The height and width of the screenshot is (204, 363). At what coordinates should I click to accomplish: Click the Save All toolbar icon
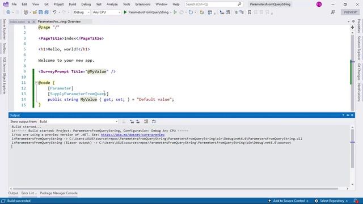point(47,12)
